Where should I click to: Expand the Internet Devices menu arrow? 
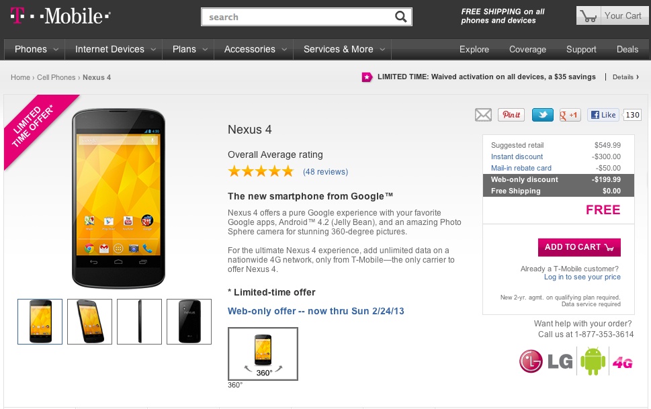click(153, 50)
